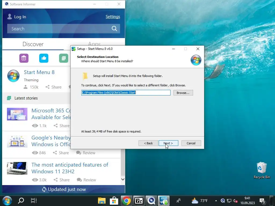Image resolution: width=275 pixels, height=206 pixels.
Task: Switch to IObit setup taskbar icon
Action: (164, 201)
